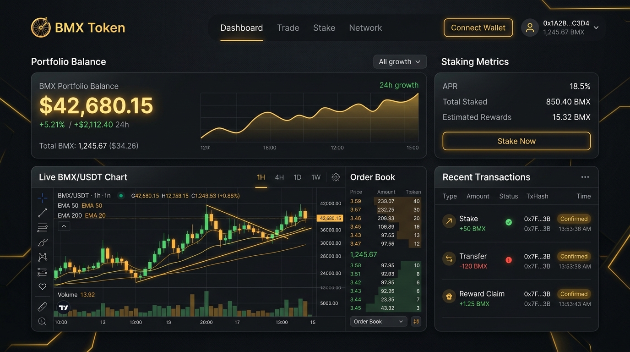Switch chart to 4H timeframe
The height and width of the screenshot is (352, 630).
pos(279,177)
